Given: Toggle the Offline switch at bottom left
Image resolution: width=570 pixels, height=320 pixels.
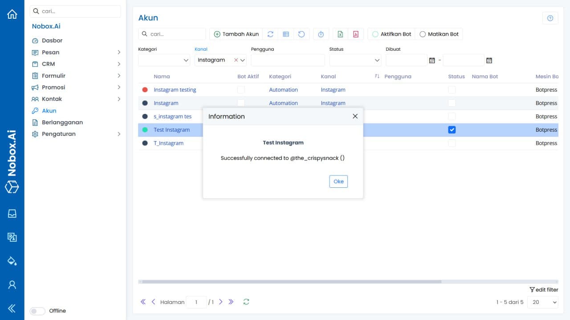Looking at the screenshot, I should point(37,311).
